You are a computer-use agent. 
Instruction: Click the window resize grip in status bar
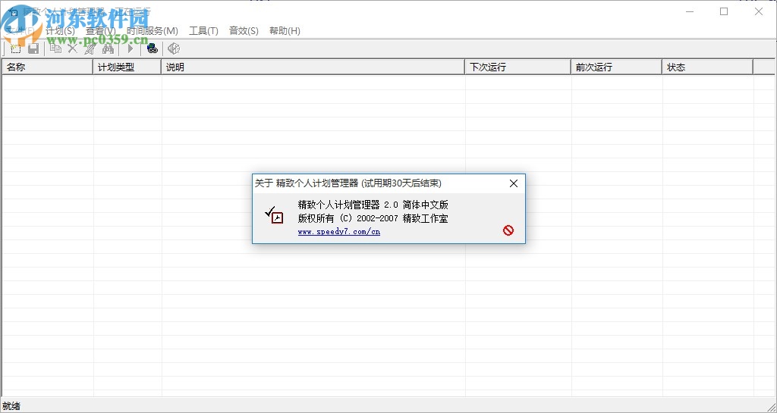click(x=770, y=406)
